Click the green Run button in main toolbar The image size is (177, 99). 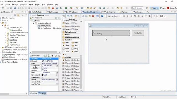(x=66, y=8)
